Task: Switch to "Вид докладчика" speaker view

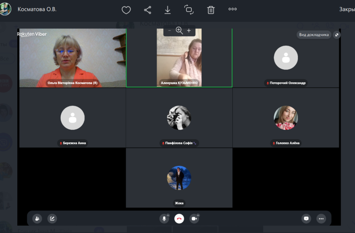Action: 314,35
